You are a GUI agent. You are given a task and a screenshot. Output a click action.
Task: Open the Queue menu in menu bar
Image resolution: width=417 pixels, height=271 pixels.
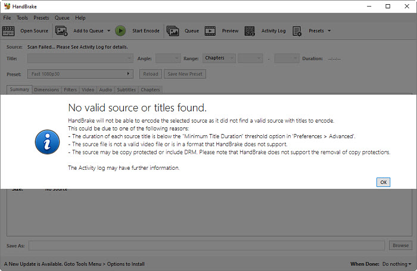coord(62,18)
